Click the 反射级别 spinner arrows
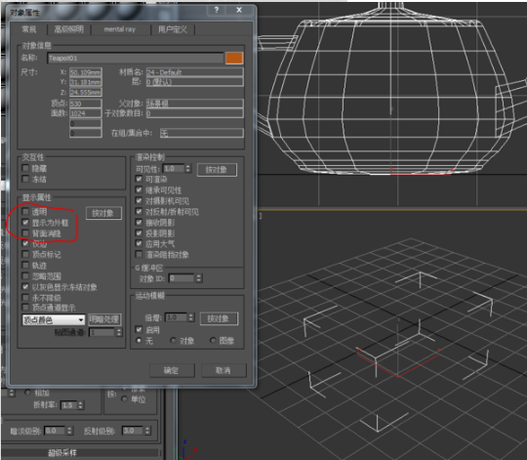 click(147, 431)
